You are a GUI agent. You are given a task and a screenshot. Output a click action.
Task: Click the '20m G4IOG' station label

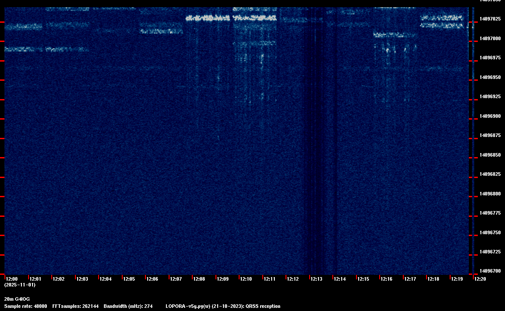[17, 299]
